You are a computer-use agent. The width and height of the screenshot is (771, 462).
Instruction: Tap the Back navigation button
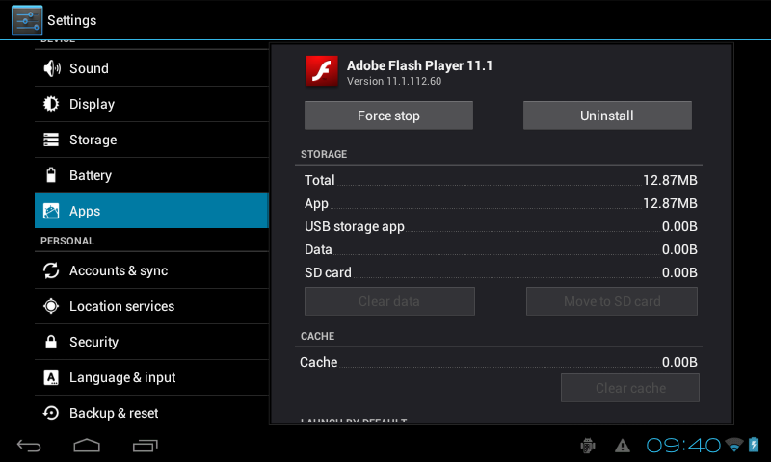(29, 446)
